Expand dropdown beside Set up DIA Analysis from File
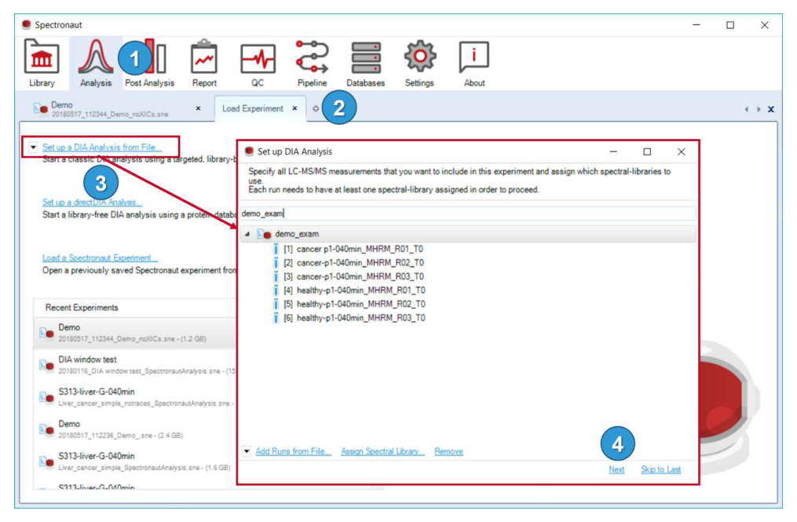This screenshot has width=797, height=522. [x=33, y=148]
